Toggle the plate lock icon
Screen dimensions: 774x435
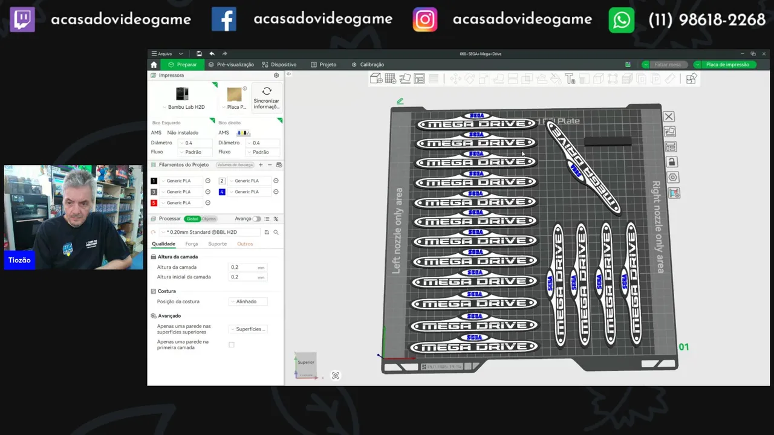[x=672, y=162]
